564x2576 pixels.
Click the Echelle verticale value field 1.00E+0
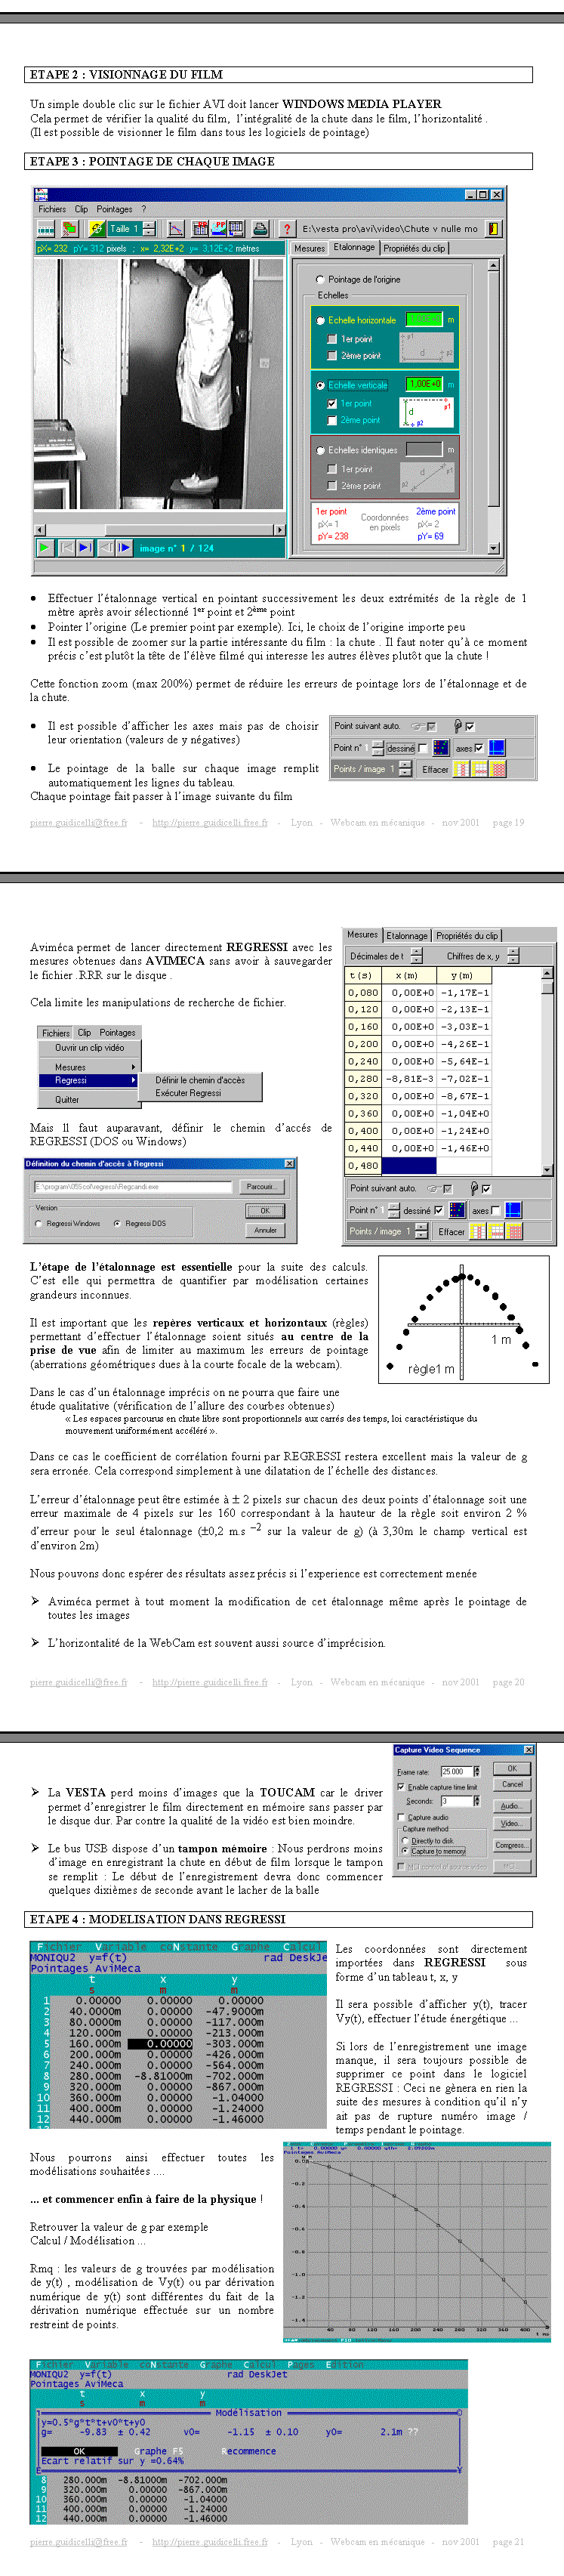[424, 384]
